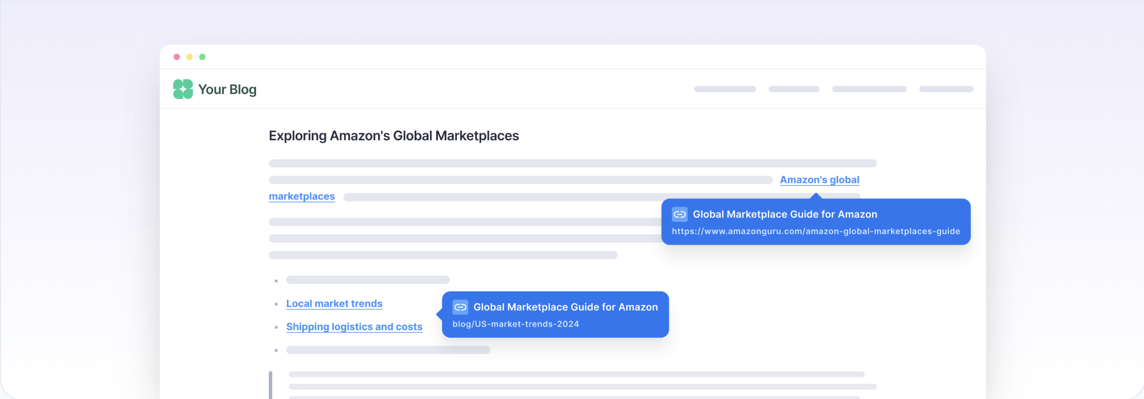Click the "blog/US-market-trends-2024" path in the tooltip
Screen dimensions: 1144x399
coord(516,324)
